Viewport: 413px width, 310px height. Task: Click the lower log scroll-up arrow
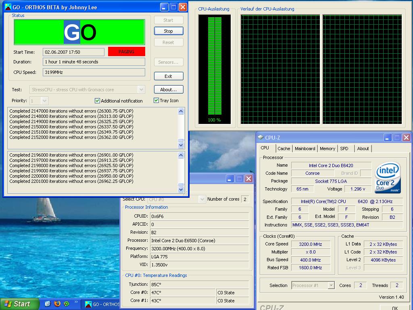tap(181, 155)
